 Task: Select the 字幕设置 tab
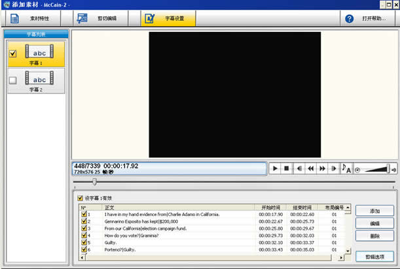168,18
